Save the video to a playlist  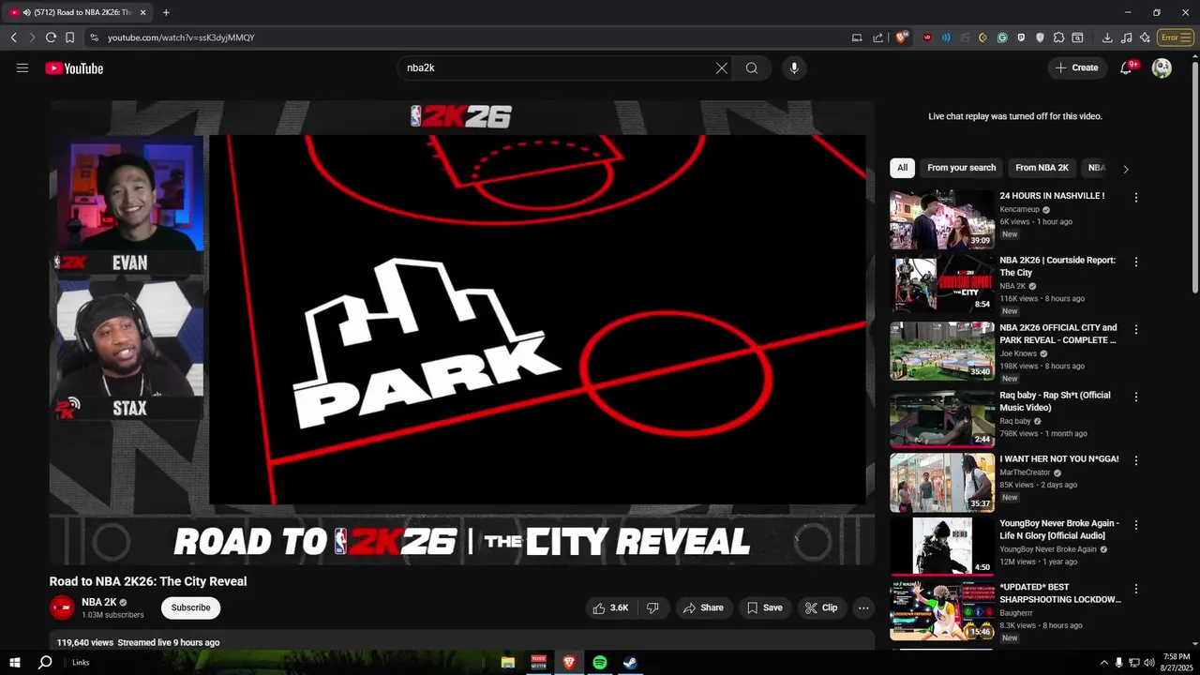764,607
